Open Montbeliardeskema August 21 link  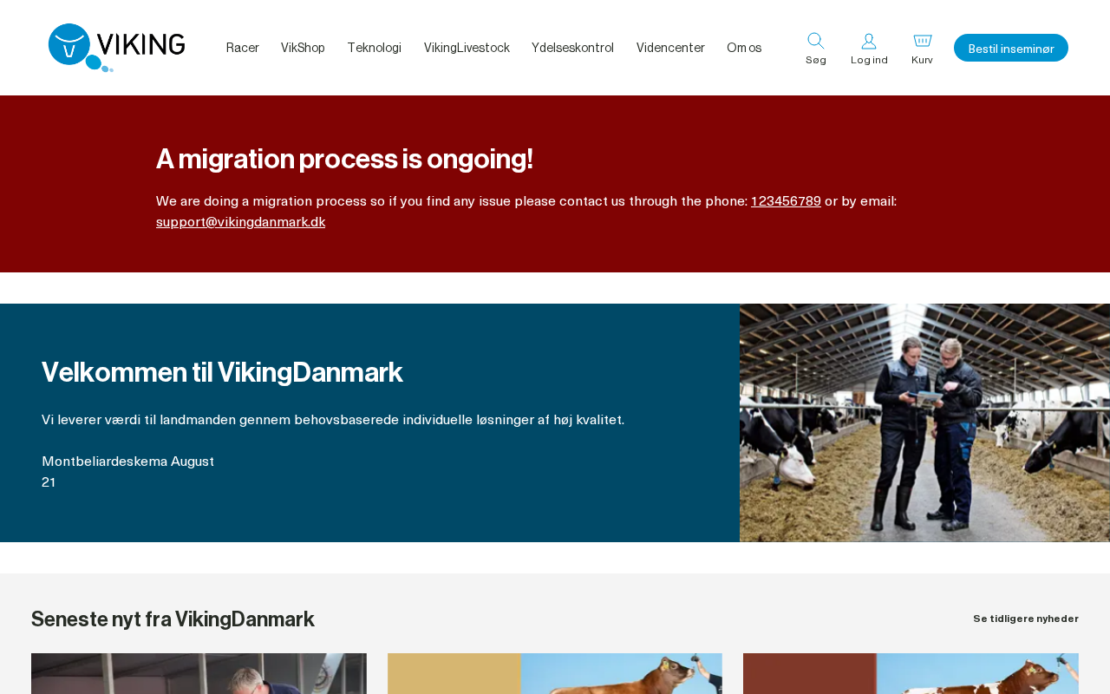tap(128, 472)
